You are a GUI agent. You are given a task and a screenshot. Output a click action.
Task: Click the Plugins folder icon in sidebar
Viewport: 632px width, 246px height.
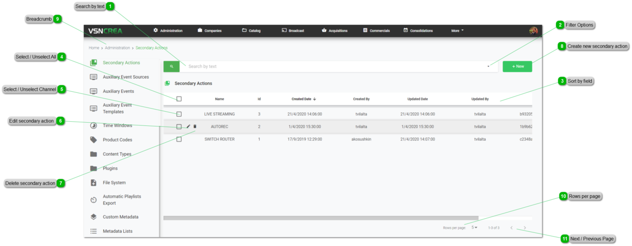point(93,168)
